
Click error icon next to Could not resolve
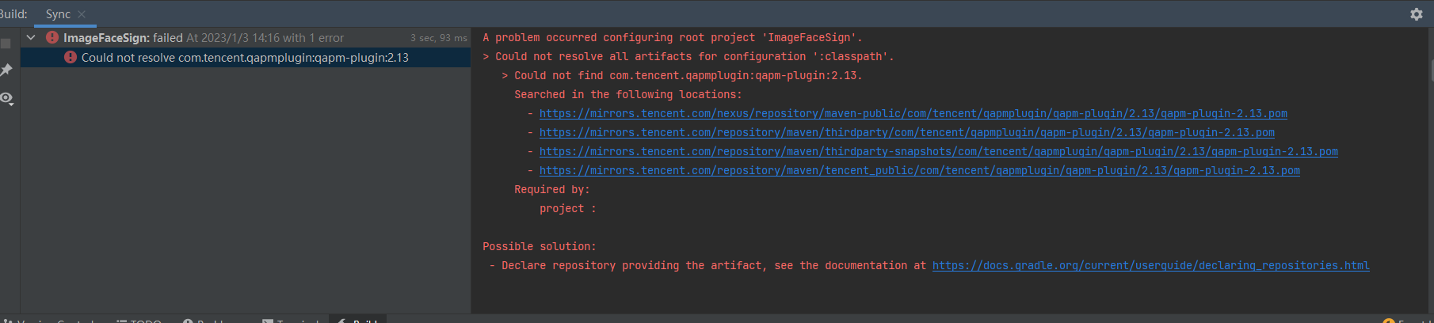71,57
